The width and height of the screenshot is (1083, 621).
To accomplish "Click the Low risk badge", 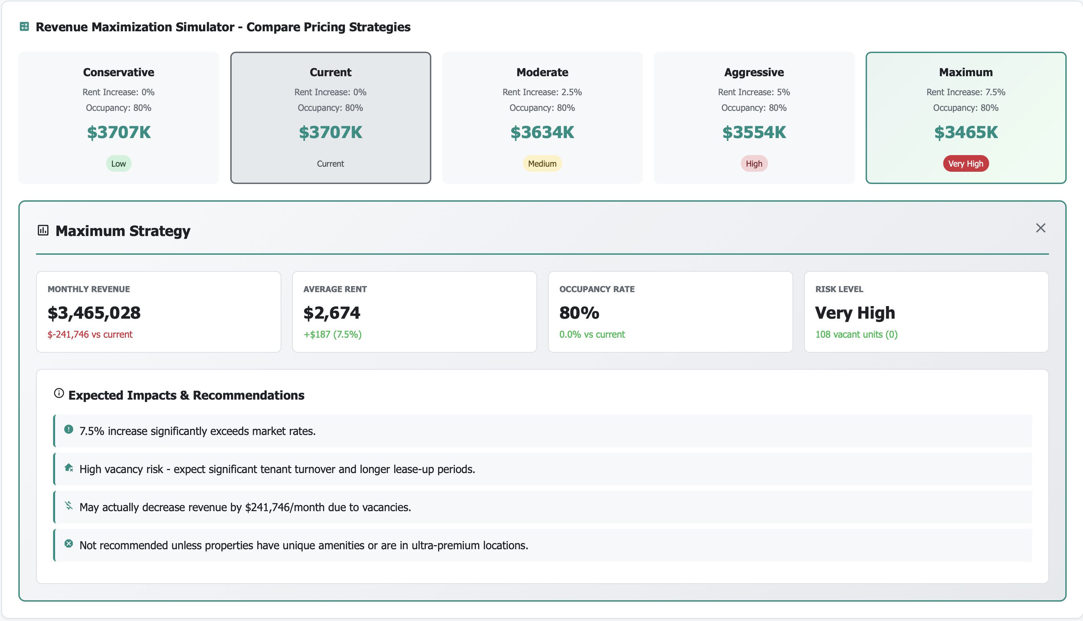I will click(x=119, y=164).
